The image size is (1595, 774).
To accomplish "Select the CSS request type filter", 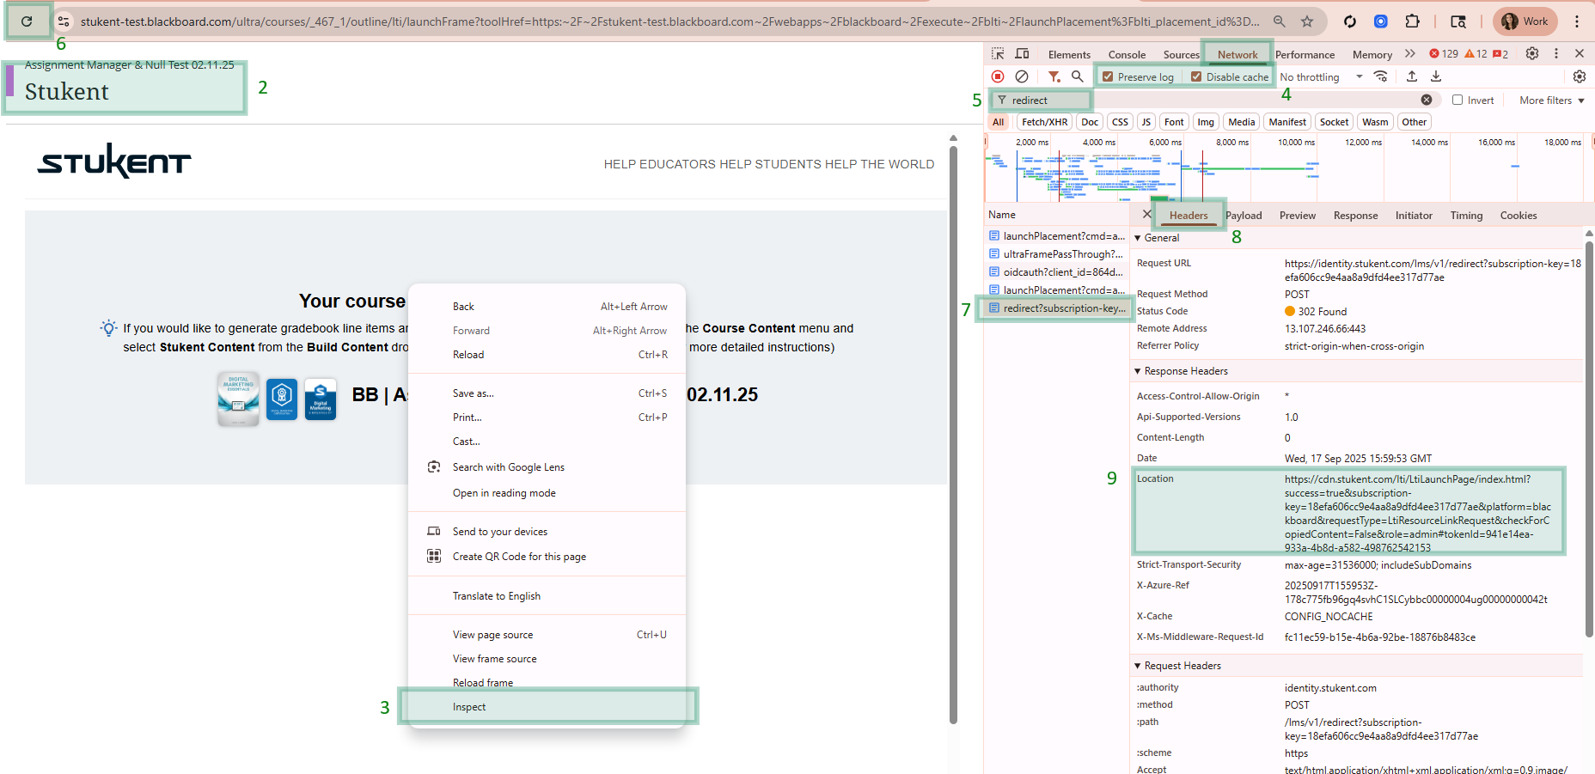I will 1120,122.
